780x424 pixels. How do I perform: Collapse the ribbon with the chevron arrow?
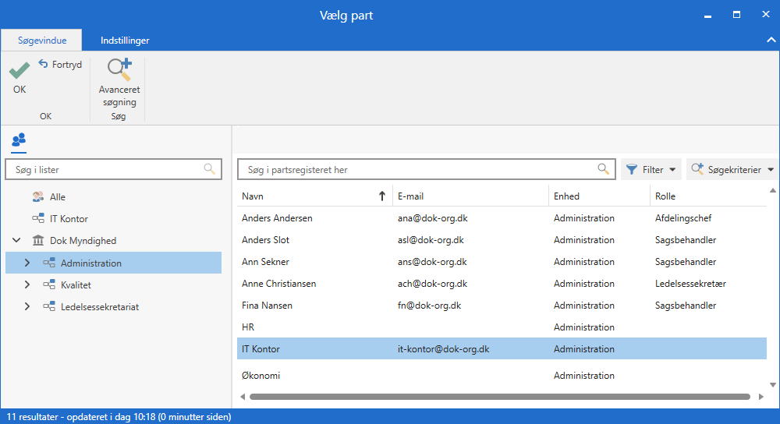771,40
